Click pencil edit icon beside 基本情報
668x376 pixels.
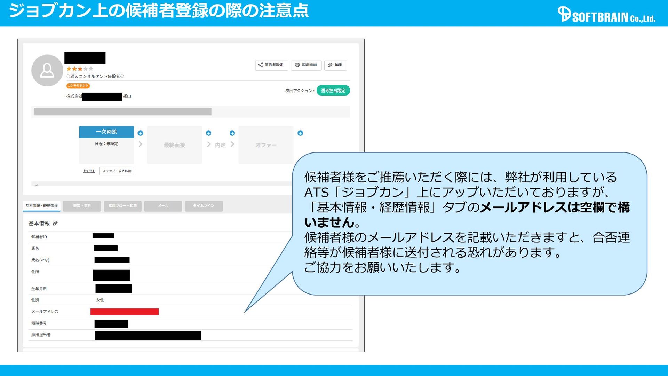(x=55, y=223)
